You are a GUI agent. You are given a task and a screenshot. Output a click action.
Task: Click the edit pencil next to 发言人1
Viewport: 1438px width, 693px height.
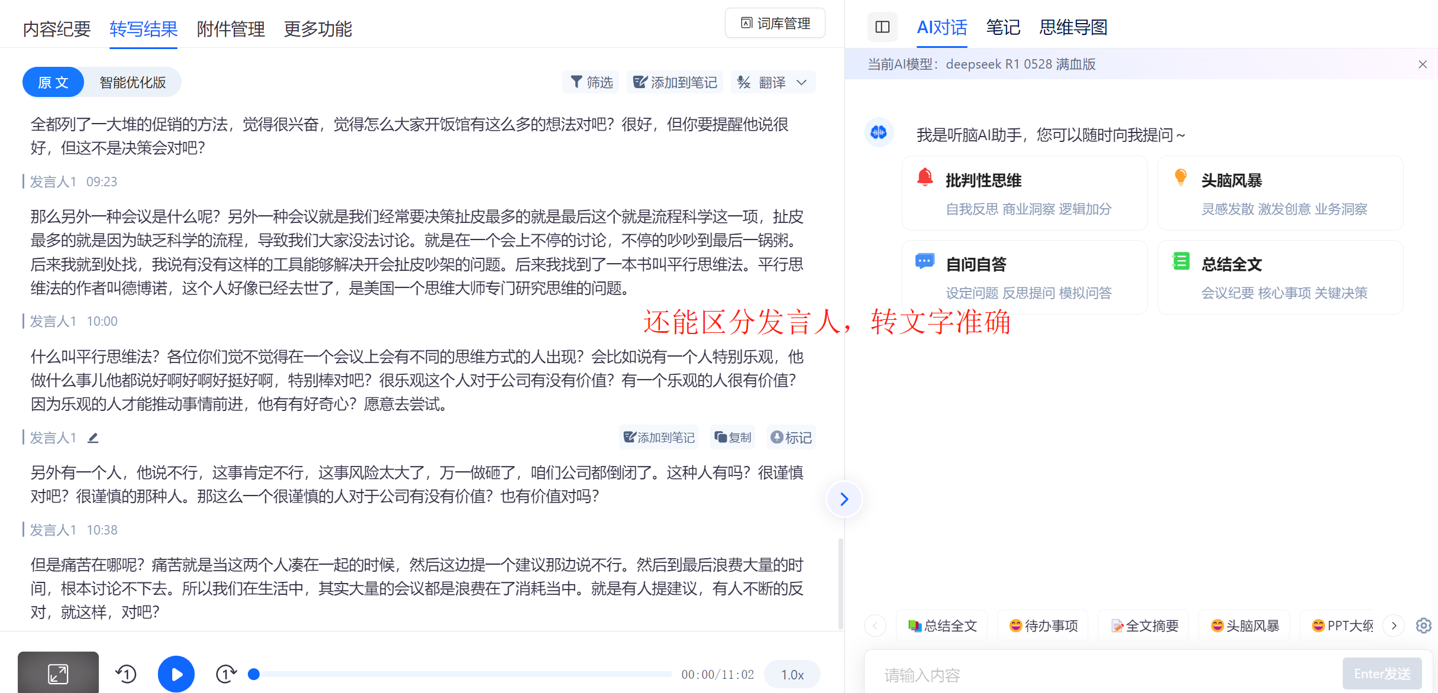93,438
